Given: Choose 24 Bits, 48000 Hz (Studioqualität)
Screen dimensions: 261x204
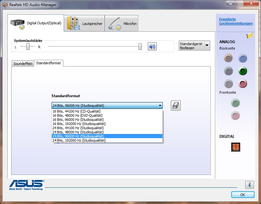Looking at the screenshot, I should pos(107,132).
